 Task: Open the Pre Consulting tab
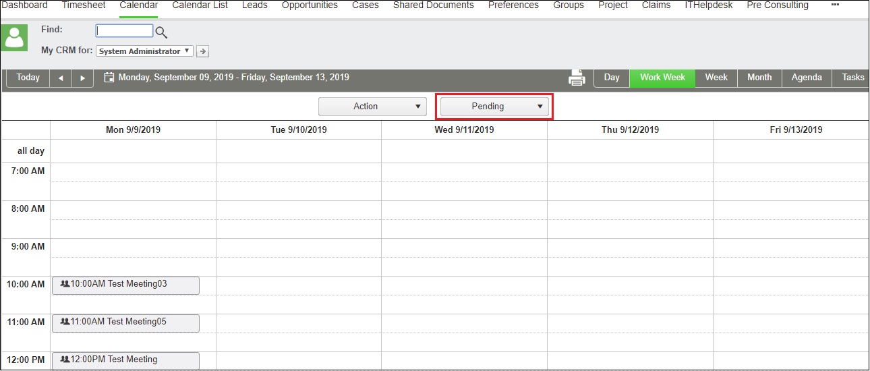(x=778, y=5)
